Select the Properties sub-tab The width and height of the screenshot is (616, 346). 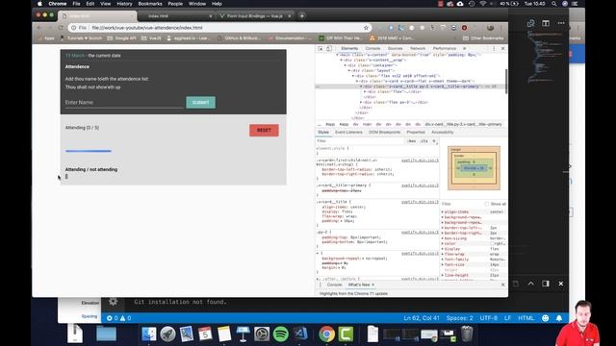pyautogui.click(x=416, y=133)
